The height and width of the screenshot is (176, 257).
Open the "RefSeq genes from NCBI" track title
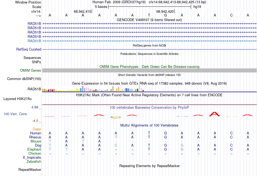pos(150,45)
